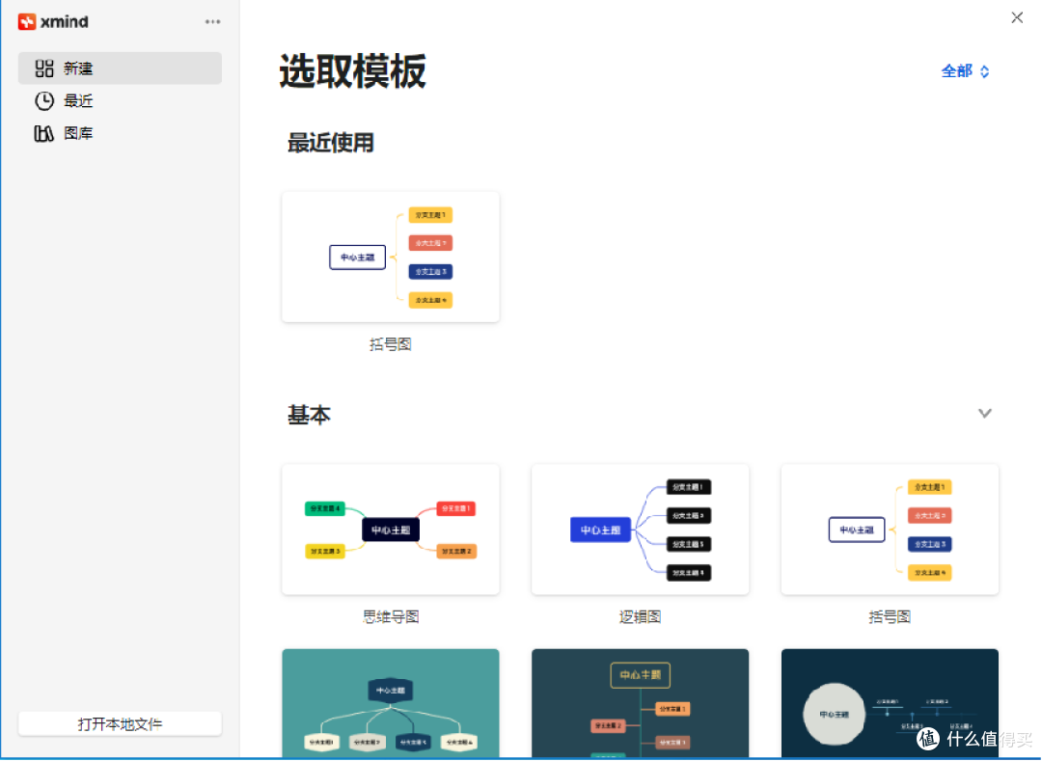Click the 基本 section heading

[x=309, y=415]
